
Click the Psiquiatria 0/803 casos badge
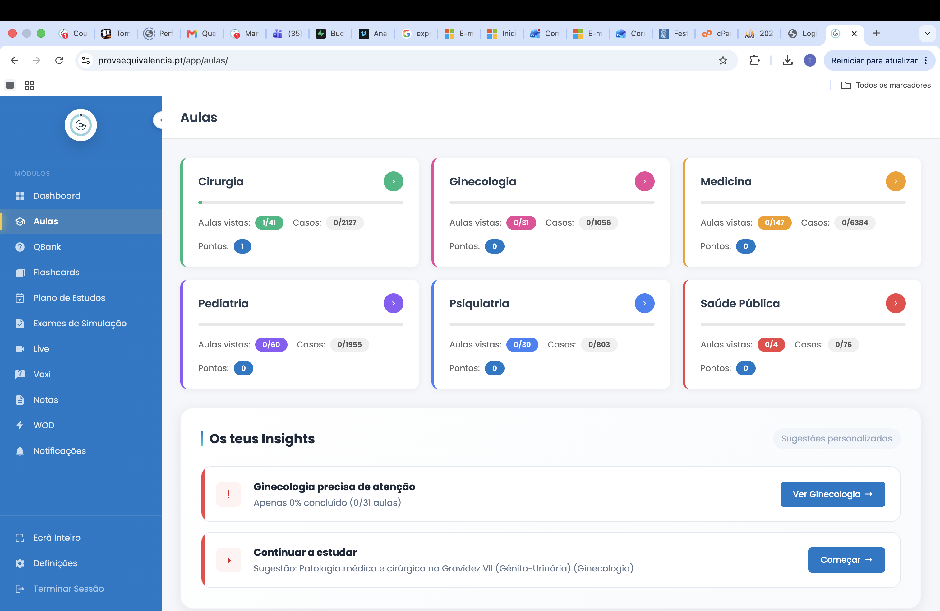[599, 345]
